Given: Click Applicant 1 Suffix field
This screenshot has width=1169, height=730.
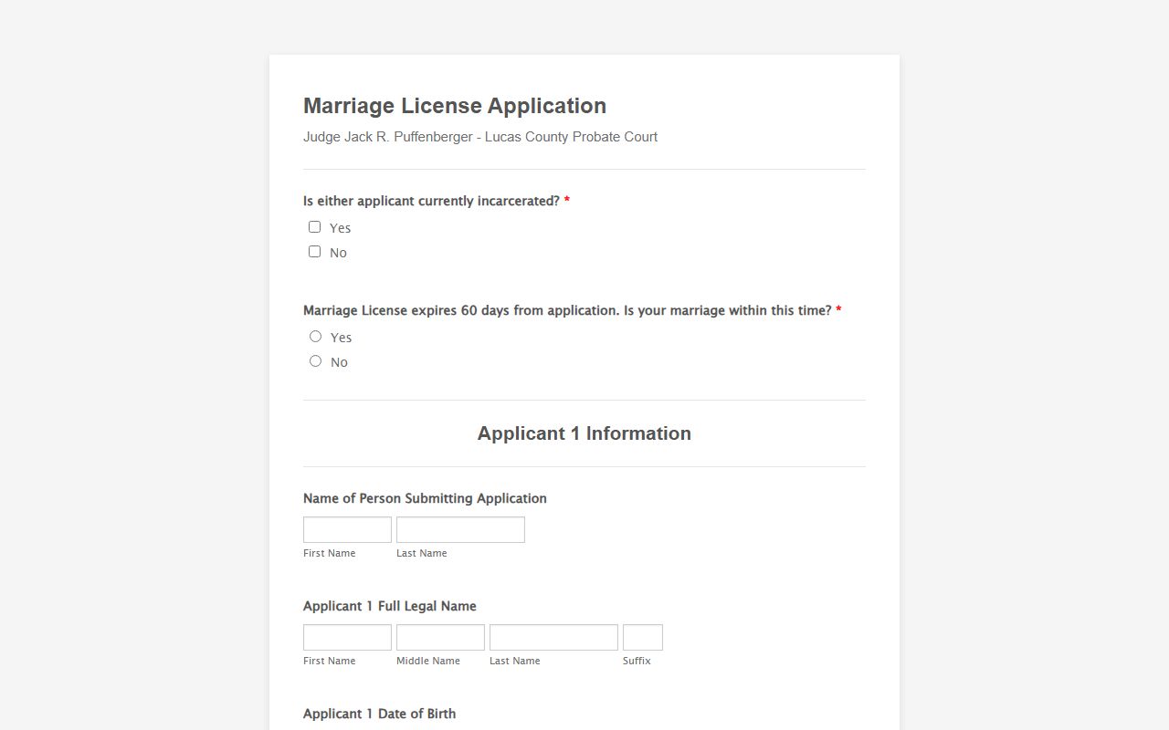Looking at the screenshot, I should (643, 637).
